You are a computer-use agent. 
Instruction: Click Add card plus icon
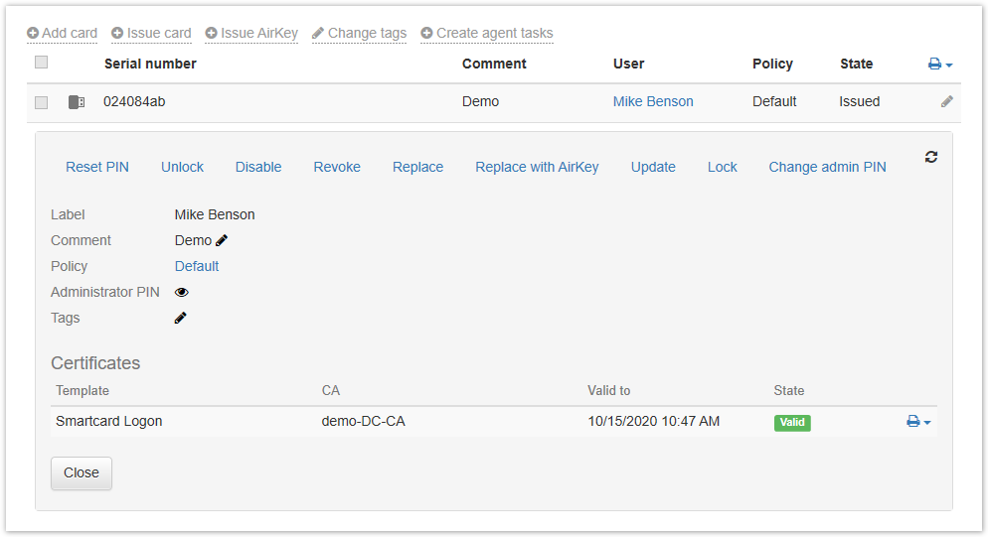pyautogui.click(x=33, y=33)
